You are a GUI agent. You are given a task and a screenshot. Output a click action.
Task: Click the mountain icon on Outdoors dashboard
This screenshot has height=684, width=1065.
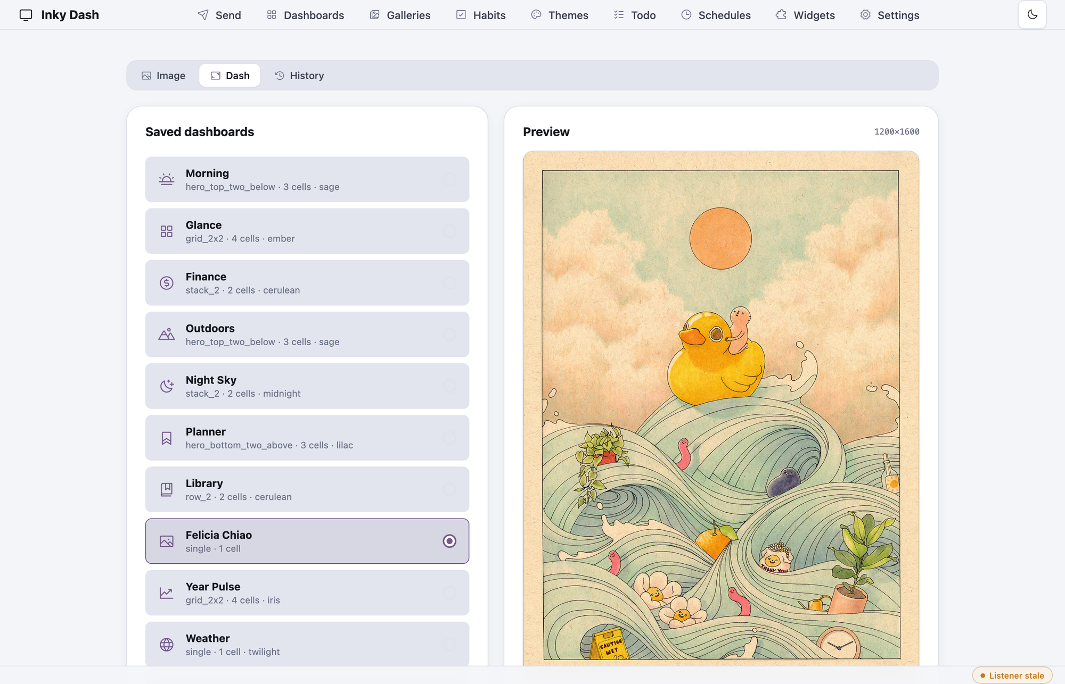pyautogui.click(x=167, y=334)
